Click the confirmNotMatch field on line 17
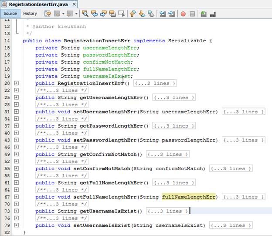 (x=106, y=62)
